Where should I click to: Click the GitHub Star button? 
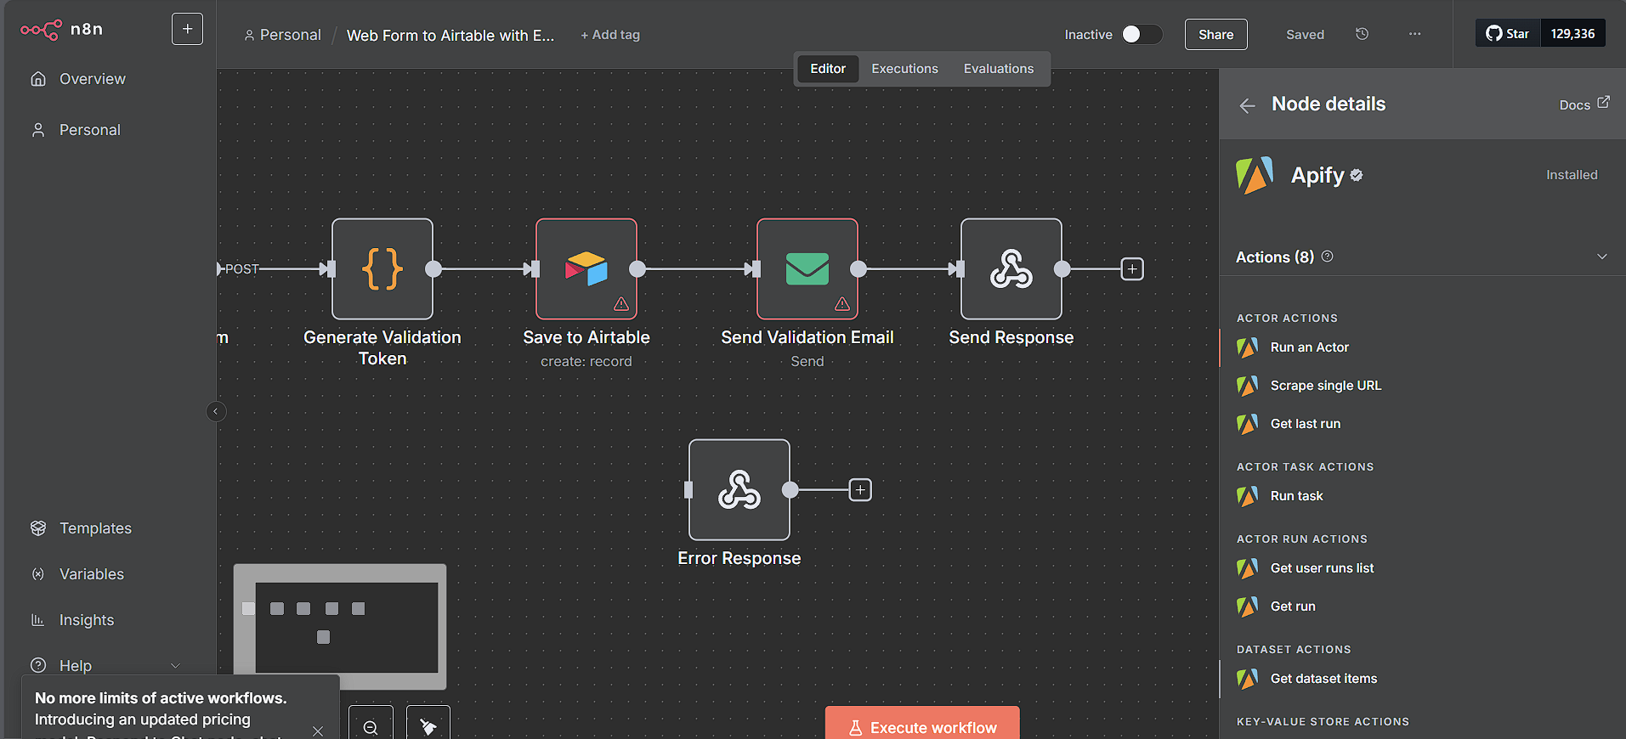click(x=1508, y=34)
